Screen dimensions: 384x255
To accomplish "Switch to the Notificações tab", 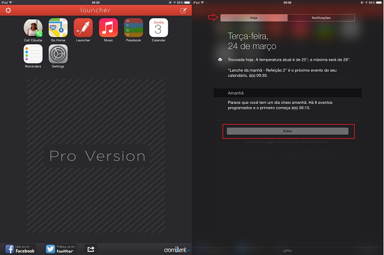I will pyautogui.click(x=321, y=18).
